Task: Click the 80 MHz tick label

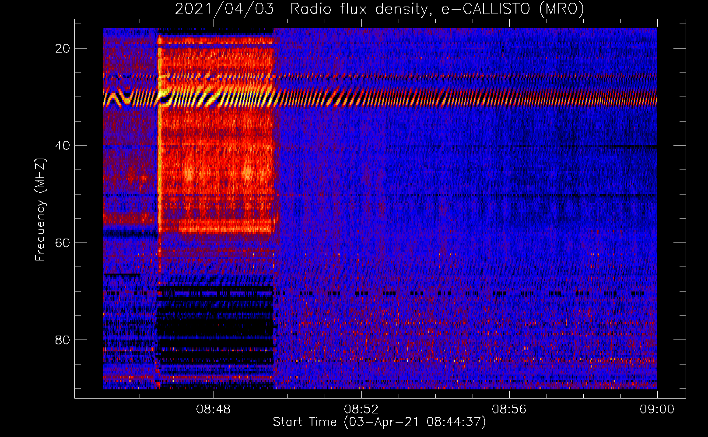Action: (63, 340)
